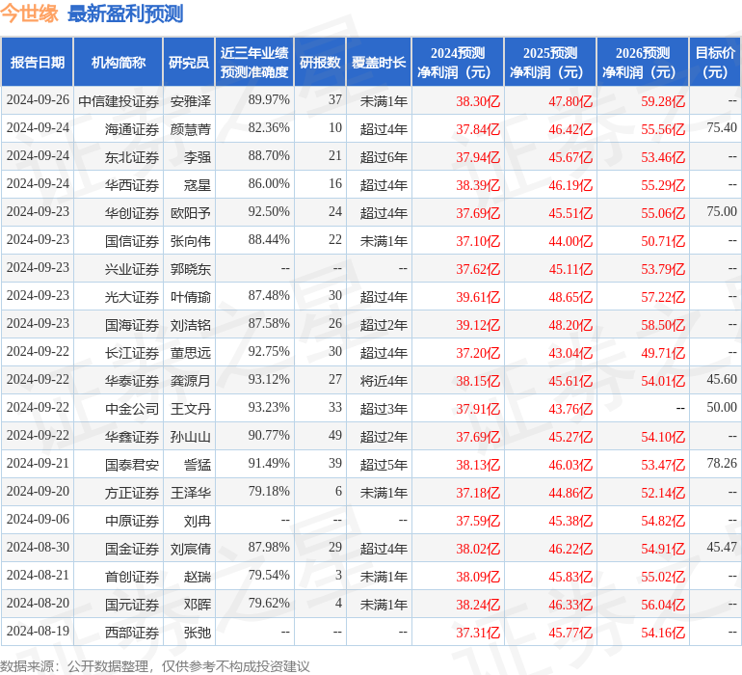
Task: Click report date 2024-09-26
Action: click(38, 99)
